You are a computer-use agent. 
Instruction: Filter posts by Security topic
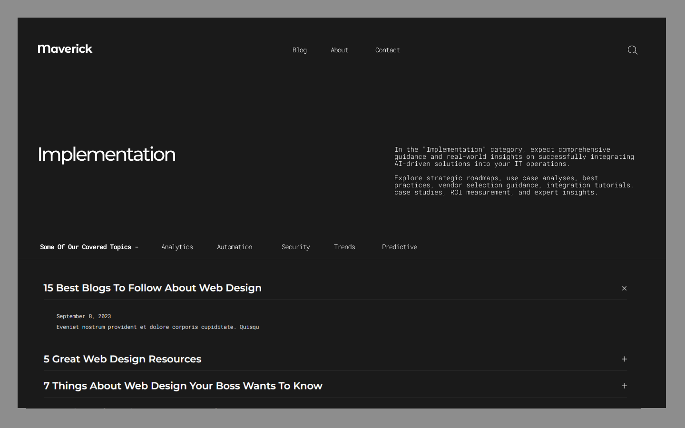click(x=295, y=247)
